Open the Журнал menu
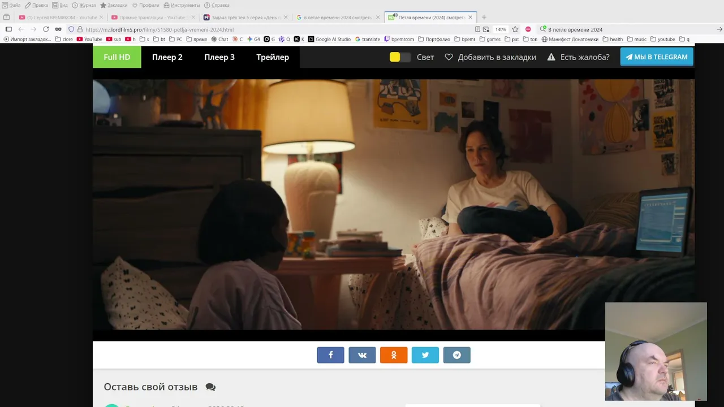Screen dimensions: 724x407 point(84,5)
